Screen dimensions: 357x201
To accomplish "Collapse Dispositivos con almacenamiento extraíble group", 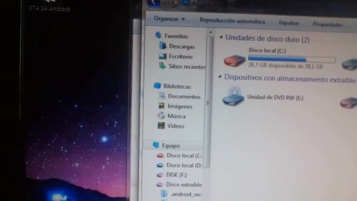I will tap(220, 76).
